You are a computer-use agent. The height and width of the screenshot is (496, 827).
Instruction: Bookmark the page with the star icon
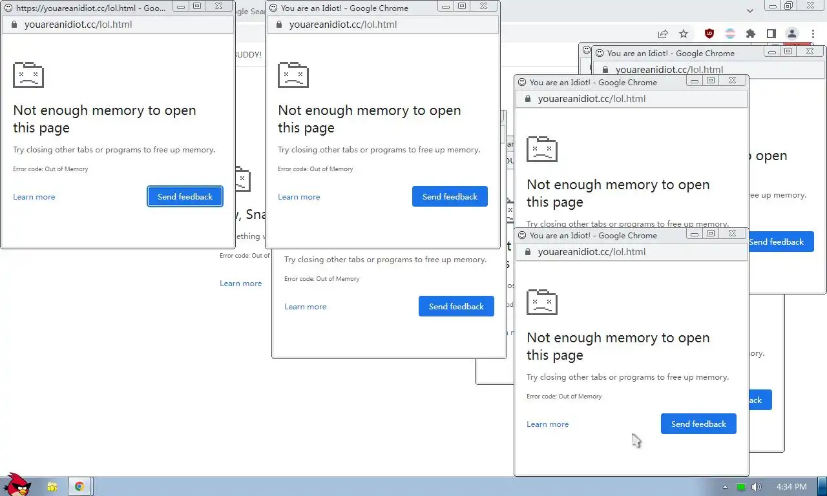[684, 34]
